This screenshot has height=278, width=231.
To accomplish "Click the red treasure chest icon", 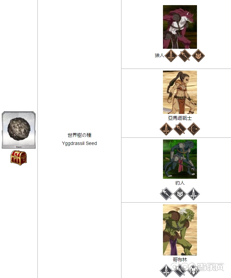I will [19, 158].
